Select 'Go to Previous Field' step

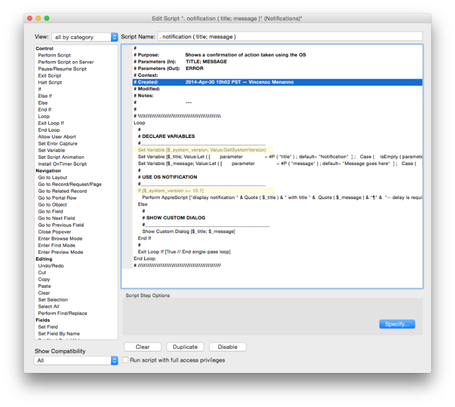tap(61, 225)
